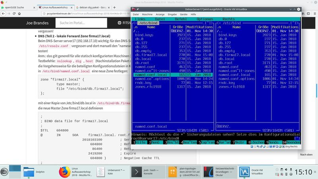This screenshot has height=179, width=318.
Task: Click VirtualBox status bar optical disc icon
Action: coord(255,146)
